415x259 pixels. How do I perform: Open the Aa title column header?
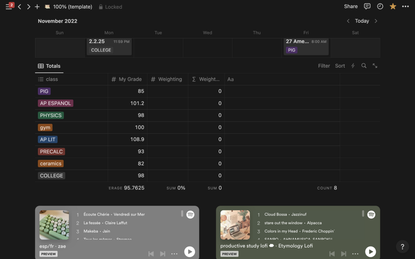(x=282, y=79)
